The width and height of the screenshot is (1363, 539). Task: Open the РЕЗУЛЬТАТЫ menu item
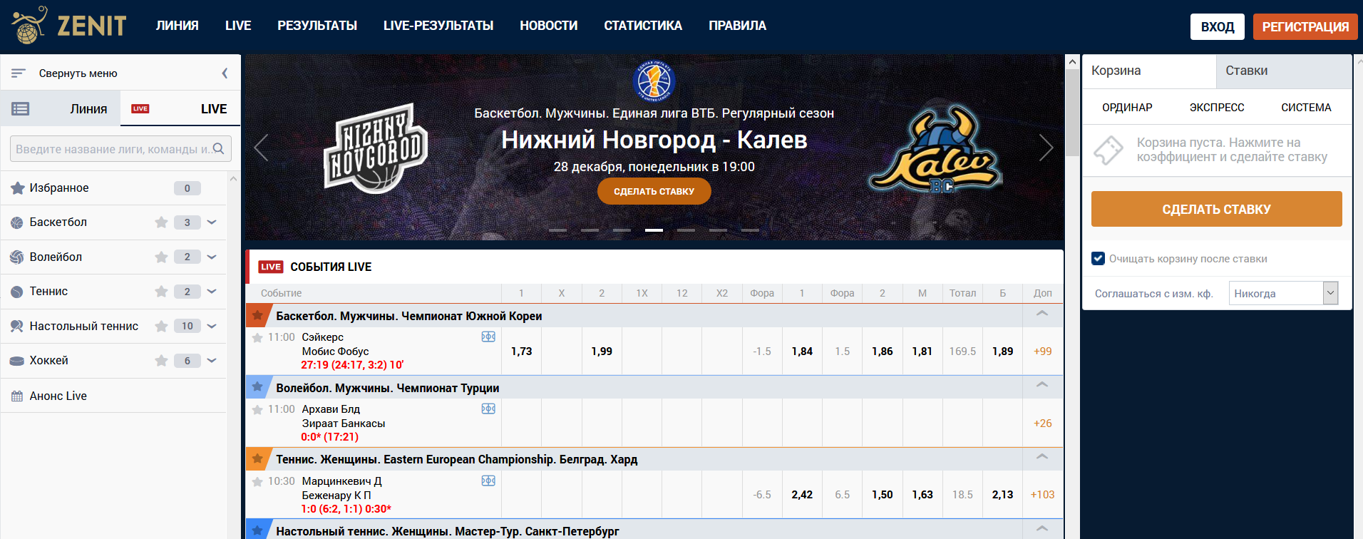[x=317, y=26]
